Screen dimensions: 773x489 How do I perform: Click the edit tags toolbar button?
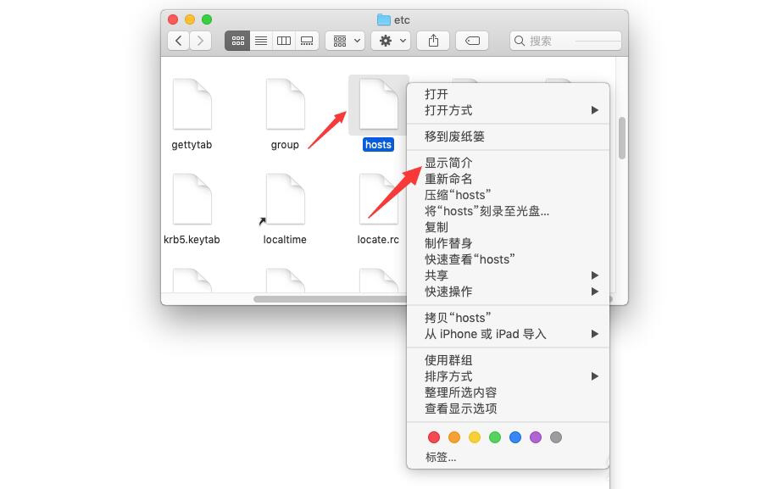pyautogui.click(x=472, y=41)
